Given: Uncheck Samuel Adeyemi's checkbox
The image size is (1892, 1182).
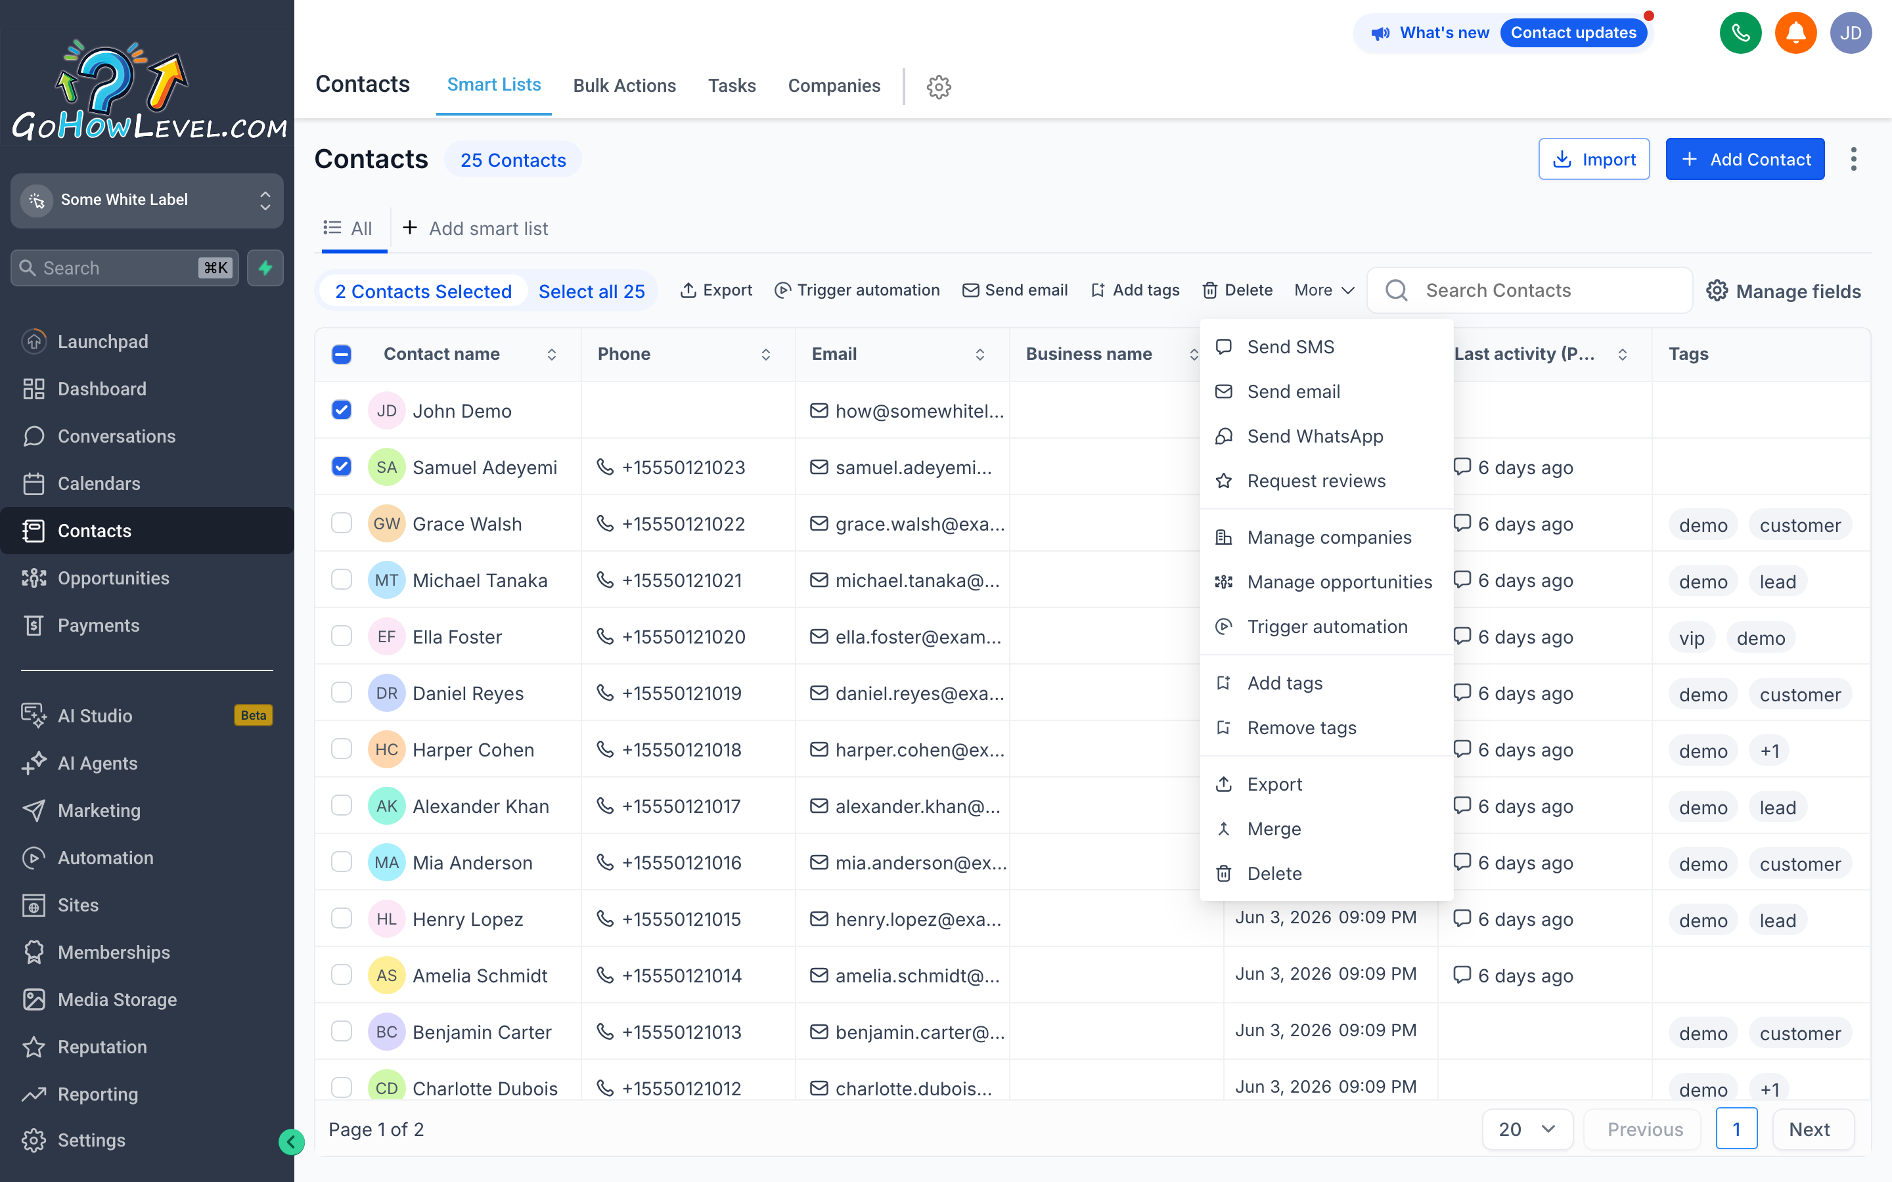Looking at the screenshot, I should tap(342, 467).
